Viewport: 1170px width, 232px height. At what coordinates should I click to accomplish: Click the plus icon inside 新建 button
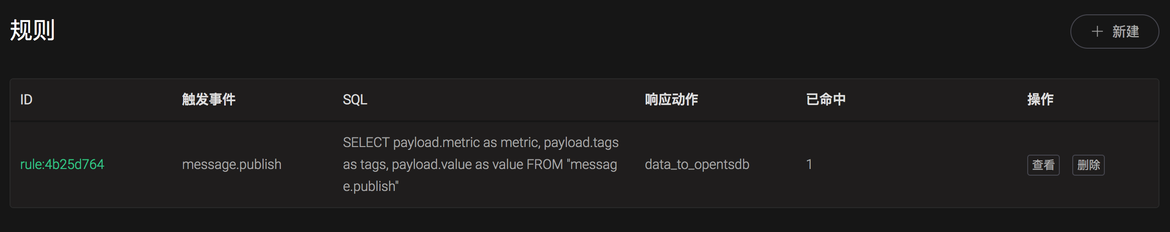pos(1097,32)
